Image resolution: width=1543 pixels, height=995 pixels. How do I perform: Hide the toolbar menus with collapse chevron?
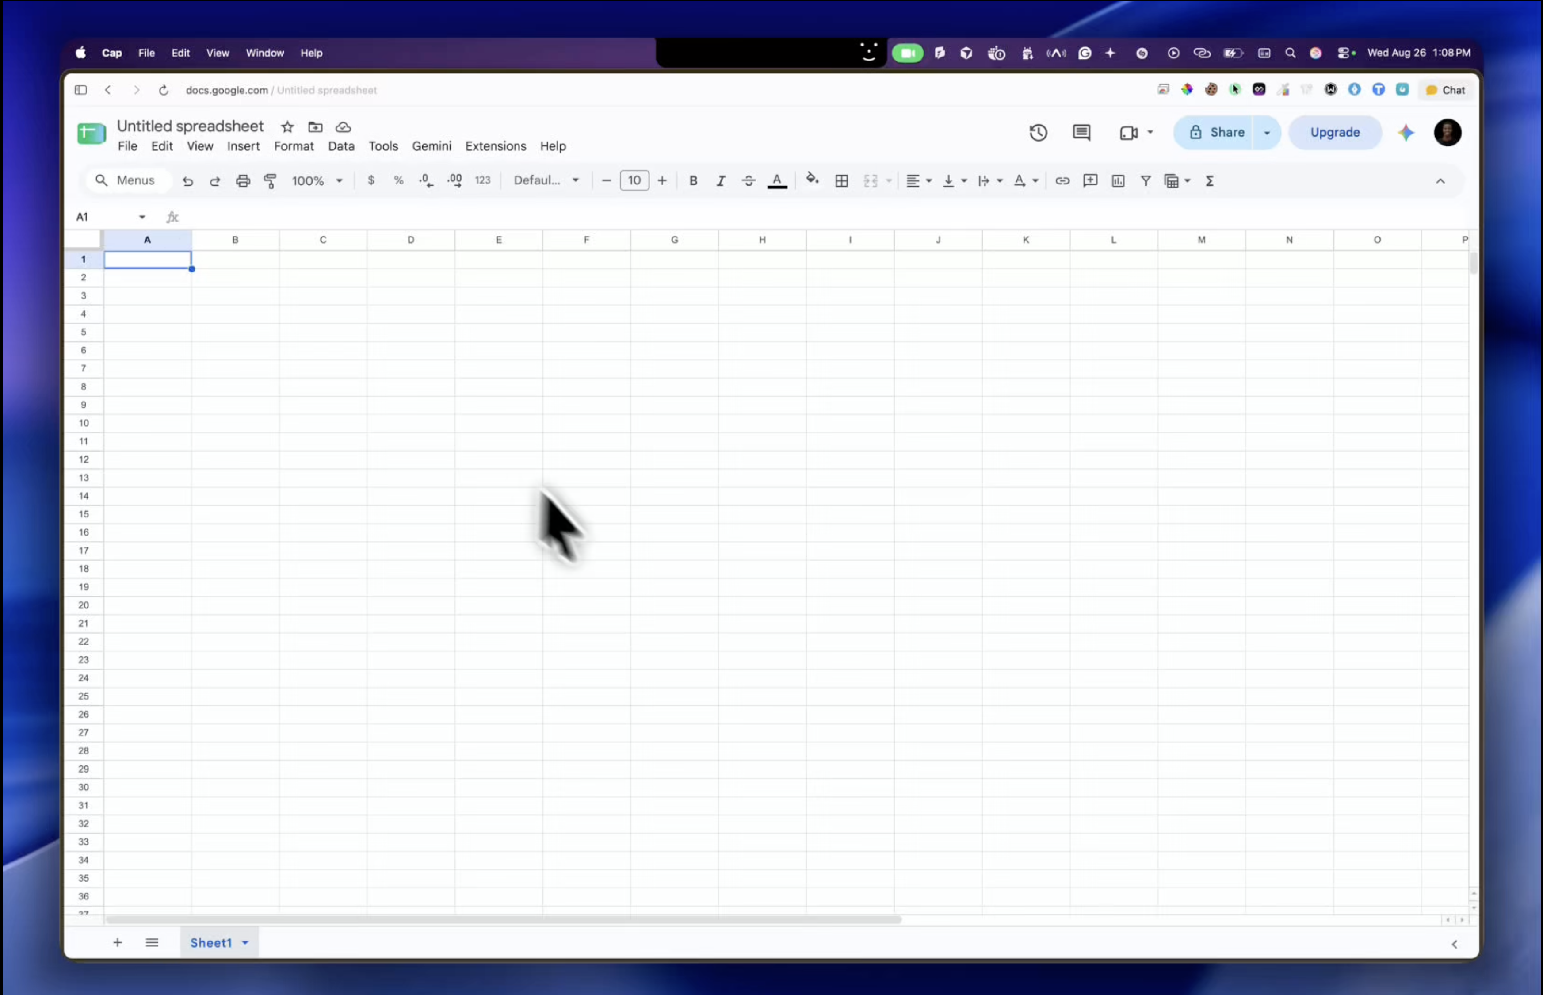click(x=1440, y=181)
